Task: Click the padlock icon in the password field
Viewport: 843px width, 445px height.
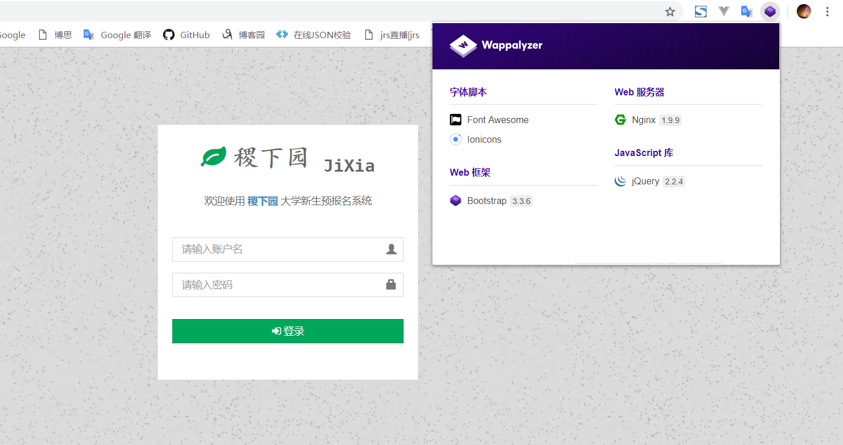Action: (x=391, y=285)
